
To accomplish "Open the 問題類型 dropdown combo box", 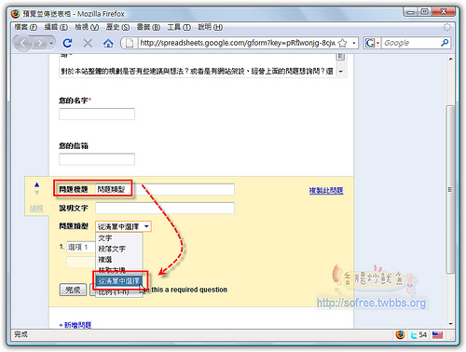I will coord(123,226).
